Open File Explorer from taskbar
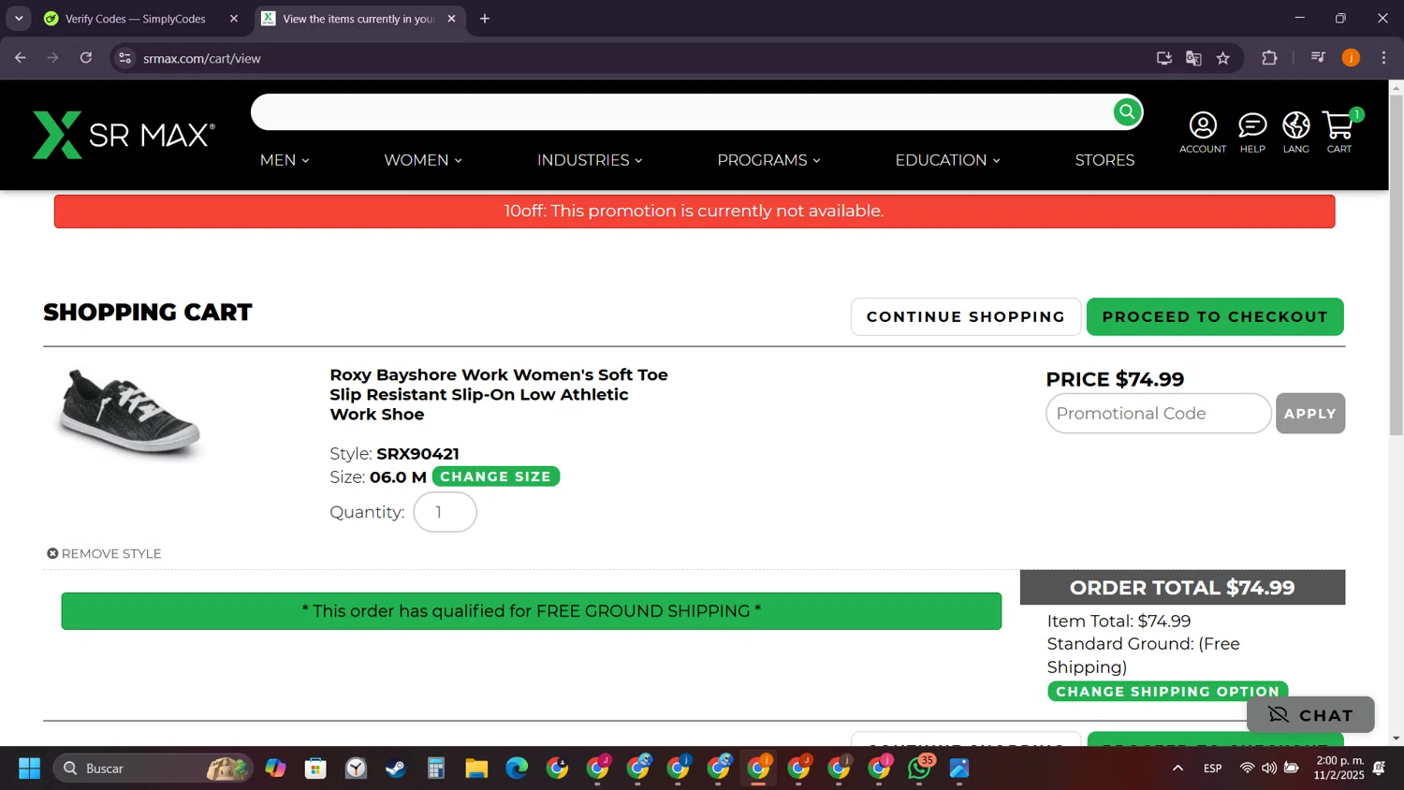This screenshot has width=1404, height=790. (x=476, y=768)
